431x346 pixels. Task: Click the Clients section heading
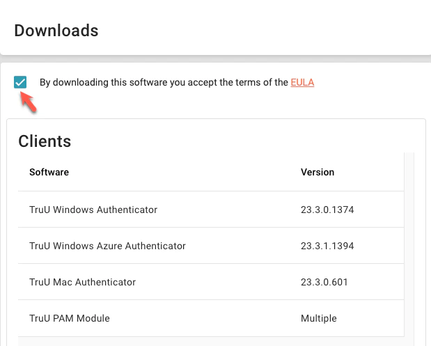pyautogui.click(x=45, y=141)
